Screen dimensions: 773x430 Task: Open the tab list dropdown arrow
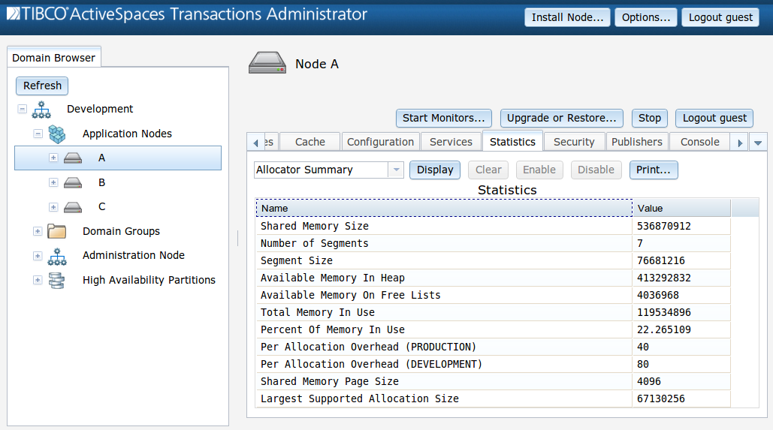coord(758,143)
